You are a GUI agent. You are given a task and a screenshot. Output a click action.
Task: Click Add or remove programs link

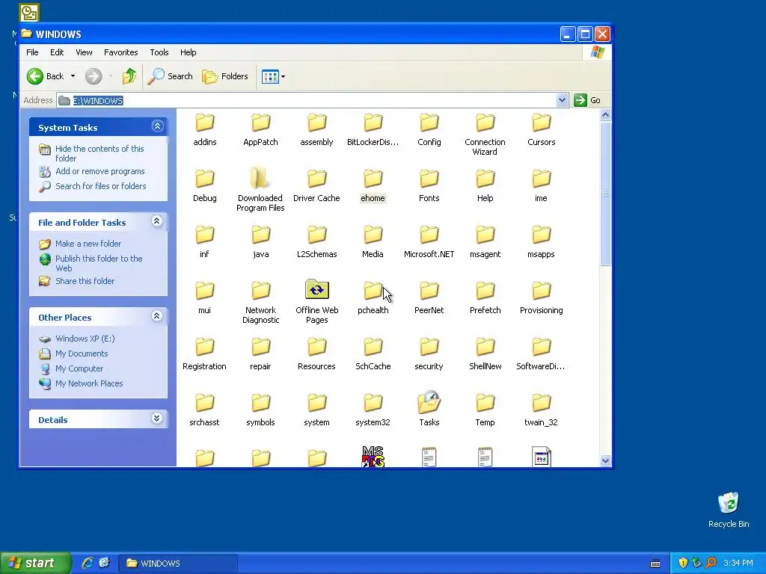coord(100,171)
